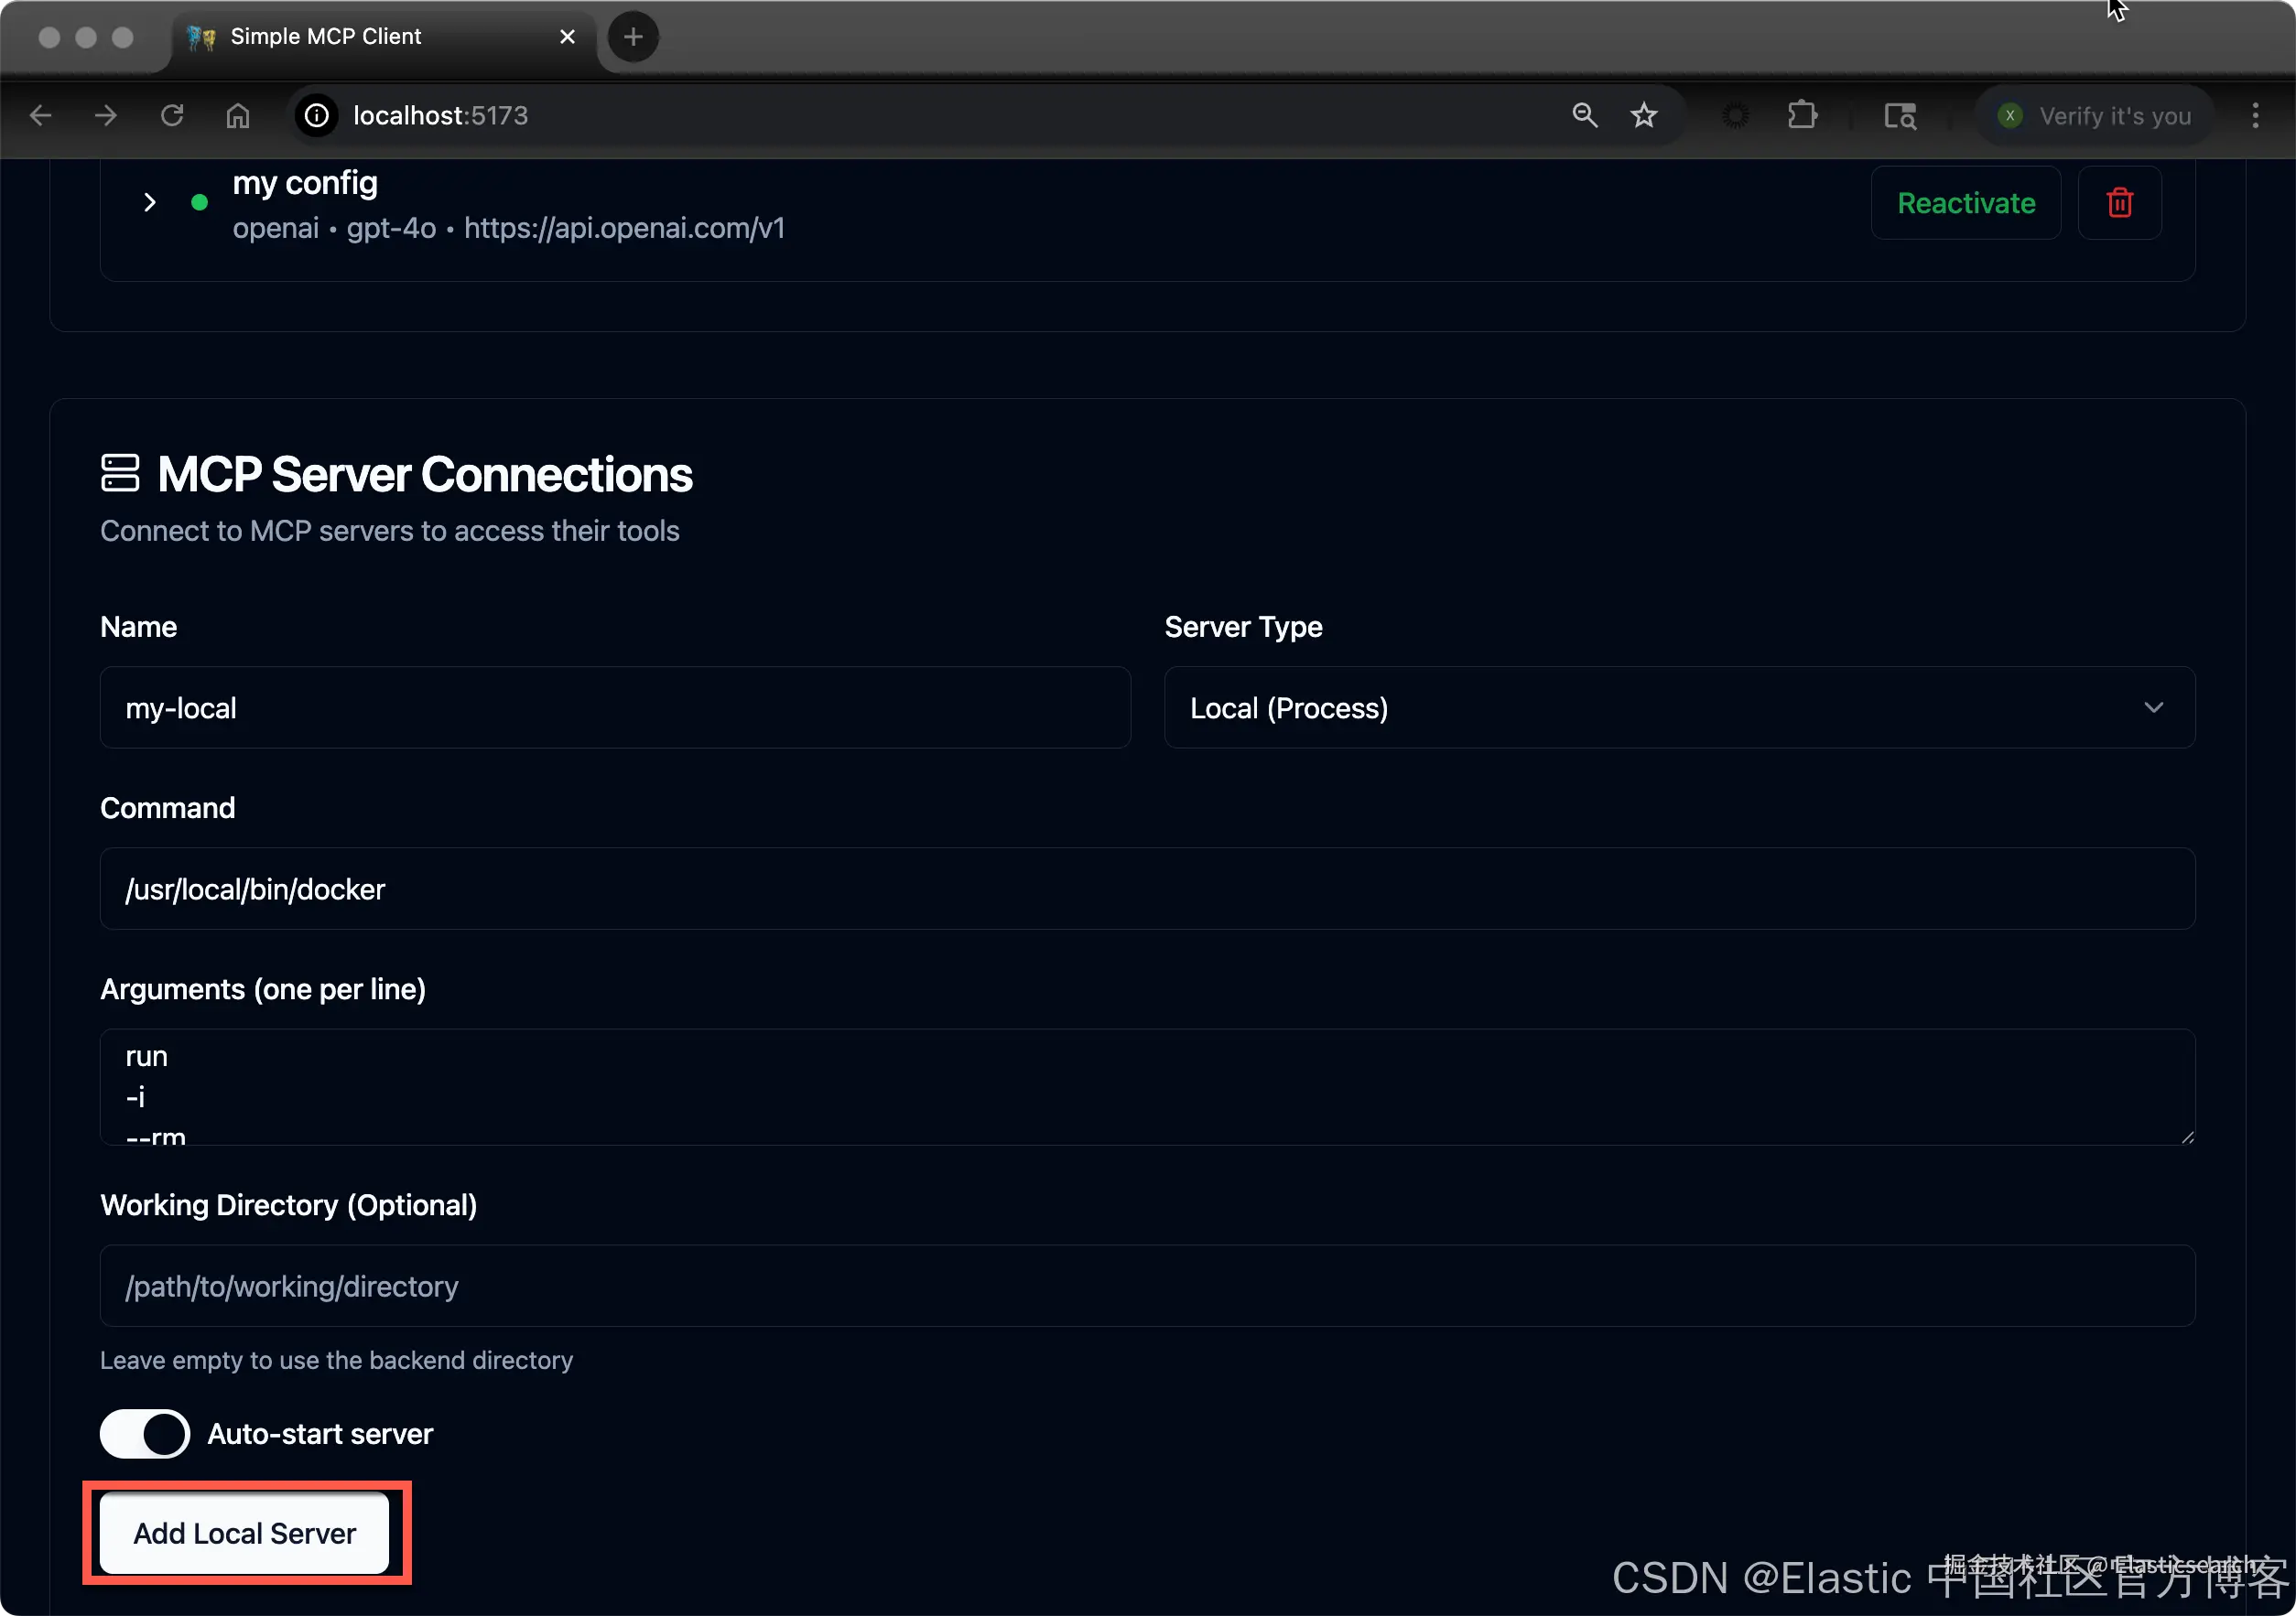Click the Add Local Server button
This screenshot has width=2296, height=1616.
245,1532
